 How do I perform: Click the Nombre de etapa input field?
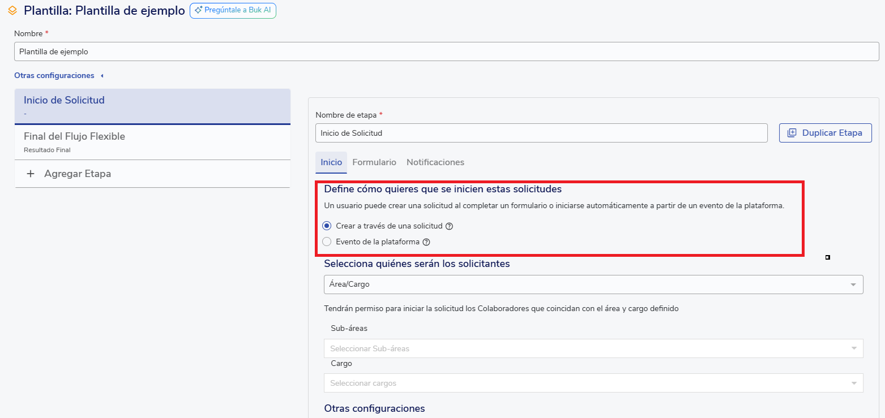coord(541,133)
